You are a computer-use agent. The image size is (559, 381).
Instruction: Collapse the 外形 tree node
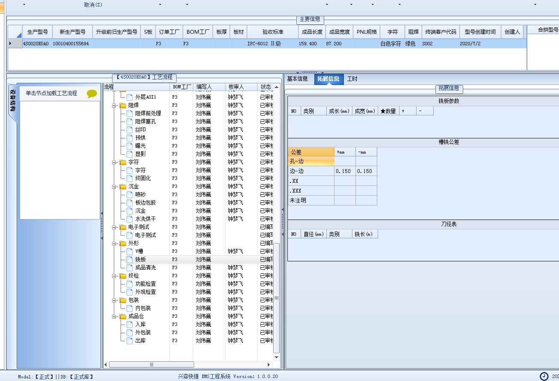tap(115, 243)
